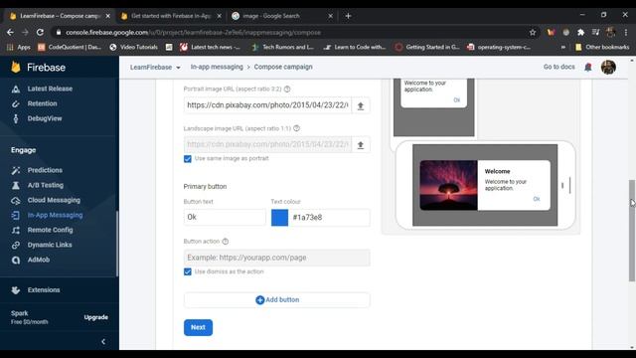Uncheck Use dismiss as the action
636x358 pixels.
coord(188,271)
